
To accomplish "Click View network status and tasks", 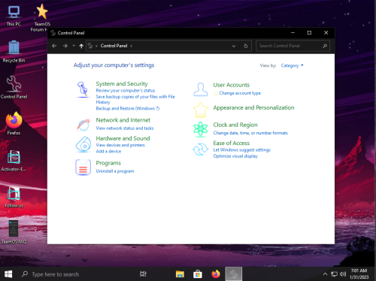I will [x=125, y=128].
